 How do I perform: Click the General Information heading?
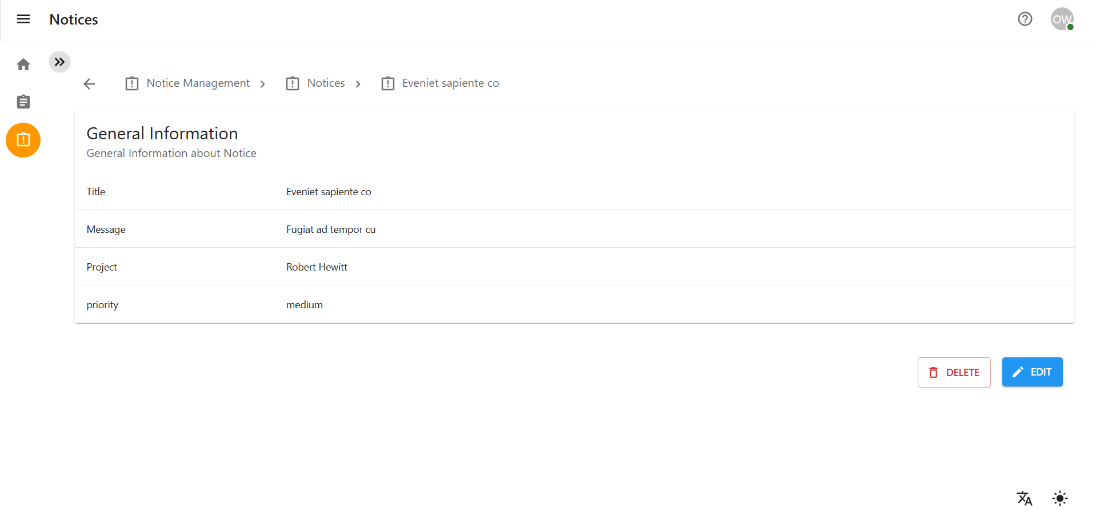162,134
